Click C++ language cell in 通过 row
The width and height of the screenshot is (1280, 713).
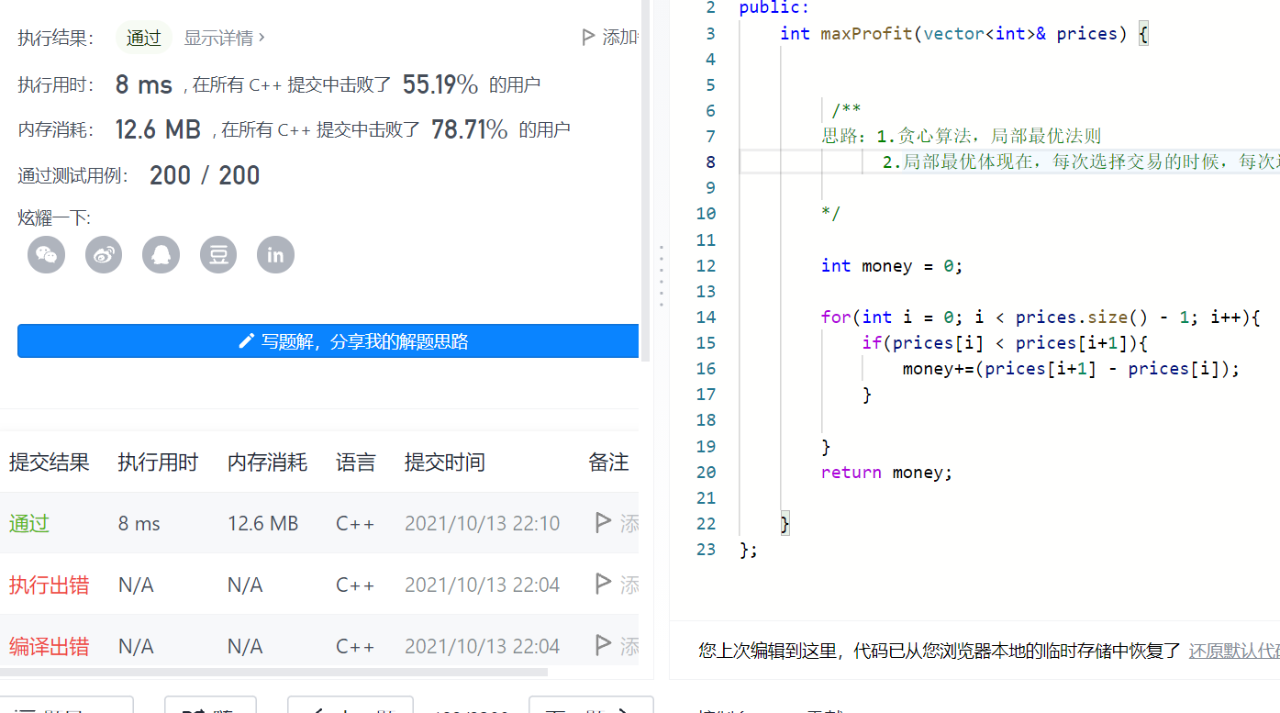[x=355, y=523]
